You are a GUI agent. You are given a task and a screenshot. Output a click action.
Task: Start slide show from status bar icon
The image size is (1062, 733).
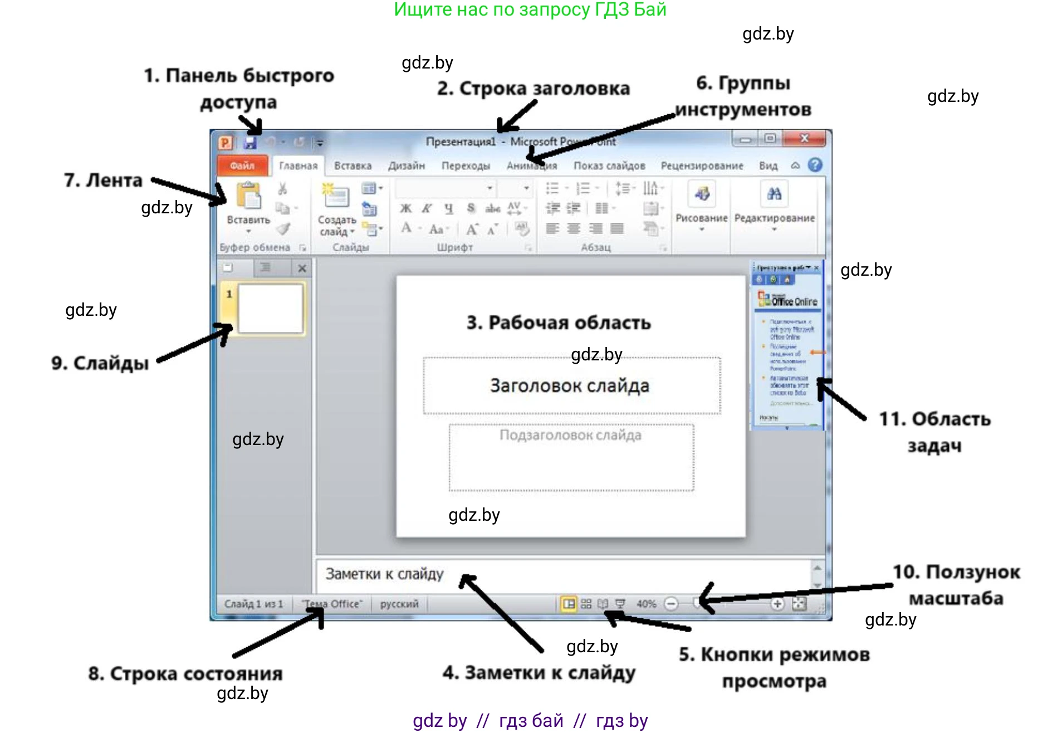click(620, 604)
